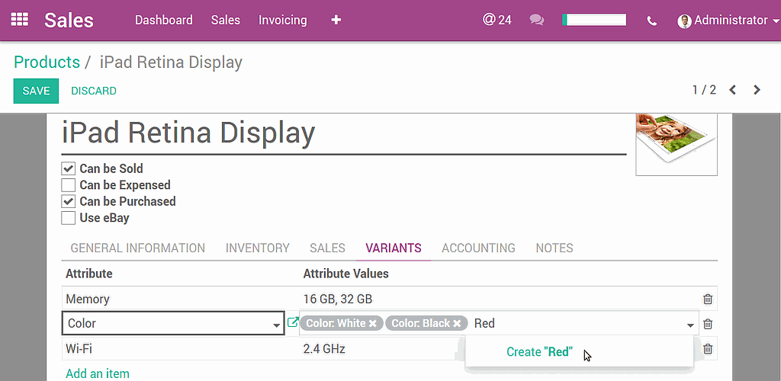The height and width of the screenshot is (381, 781).
Task: Go to the next product record
Action: 757,90
